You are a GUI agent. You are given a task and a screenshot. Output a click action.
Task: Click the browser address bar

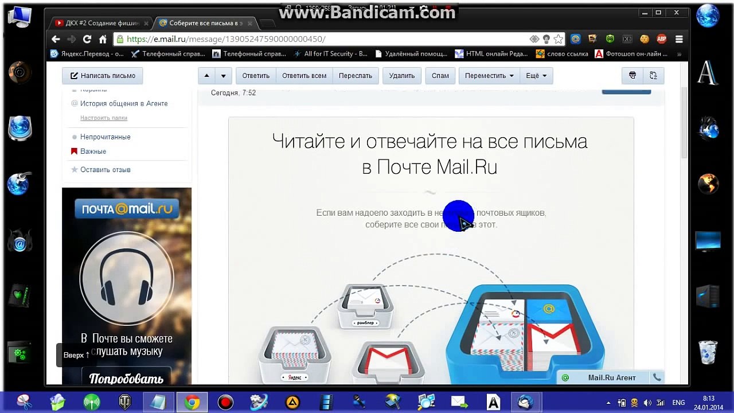click(321, 39)
